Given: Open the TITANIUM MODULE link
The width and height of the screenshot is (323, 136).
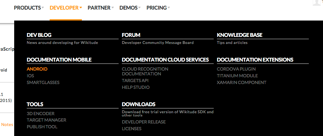Looking at the screenshot, I should pyautogui.click(x=237, y=76).
